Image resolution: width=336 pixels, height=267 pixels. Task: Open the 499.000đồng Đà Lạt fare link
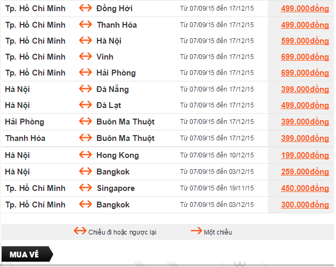point(305,105)
